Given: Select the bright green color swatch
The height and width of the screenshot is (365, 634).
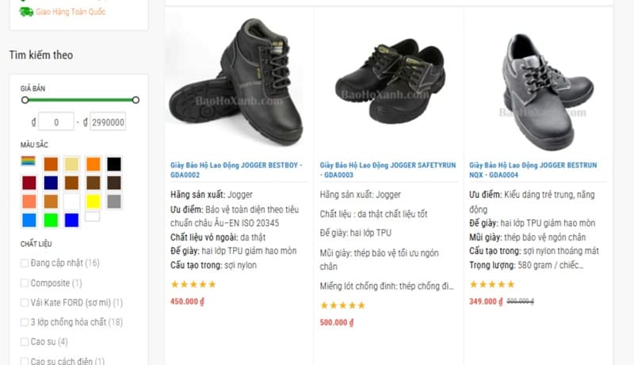Looking at the screenshot, I should [51, 220].
